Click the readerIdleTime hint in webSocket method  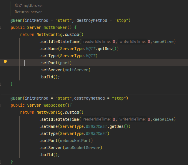(x=97, y=119)
